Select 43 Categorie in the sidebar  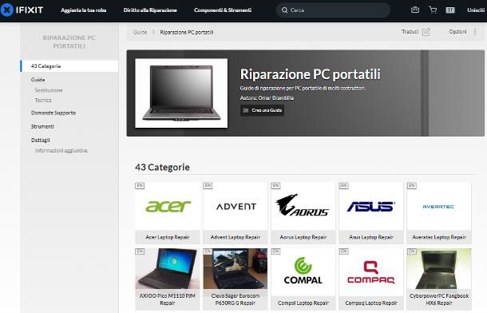[69, 66]
